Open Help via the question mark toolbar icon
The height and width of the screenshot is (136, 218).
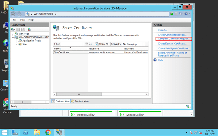pyautogui.click(x=186, y=14)
